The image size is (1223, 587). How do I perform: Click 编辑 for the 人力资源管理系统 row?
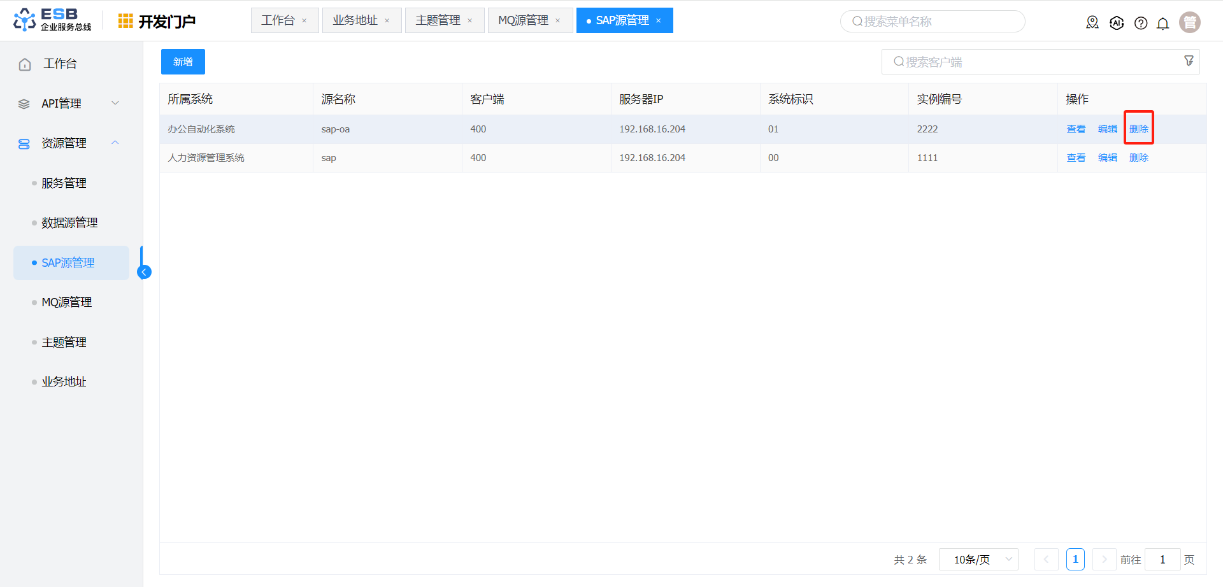coord(1107,158)
